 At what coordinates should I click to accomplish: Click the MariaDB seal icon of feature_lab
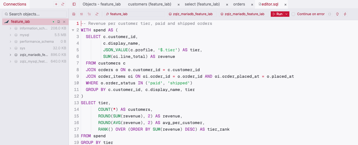coord(7,22)
